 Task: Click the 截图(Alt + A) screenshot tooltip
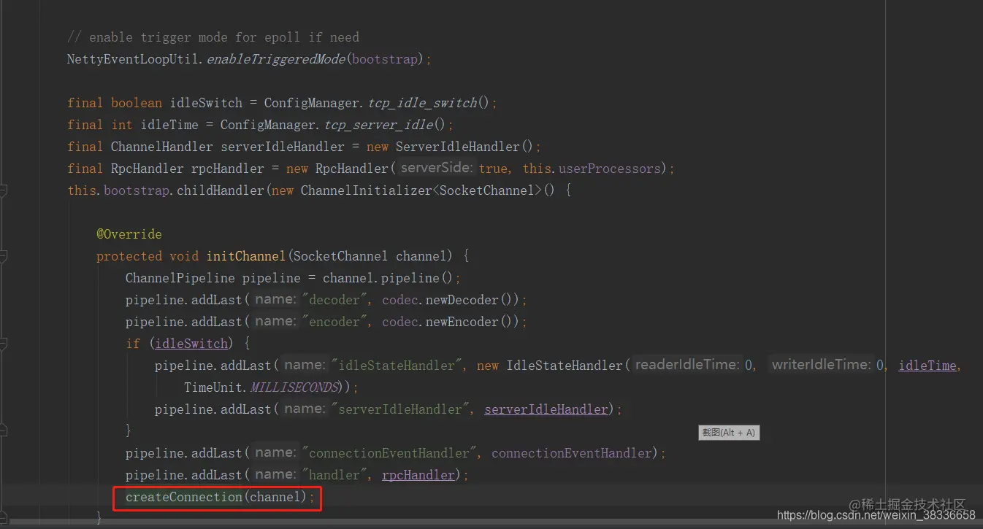(x=728, y=433)
